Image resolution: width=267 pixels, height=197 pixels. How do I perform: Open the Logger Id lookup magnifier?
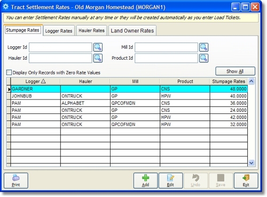98,47
